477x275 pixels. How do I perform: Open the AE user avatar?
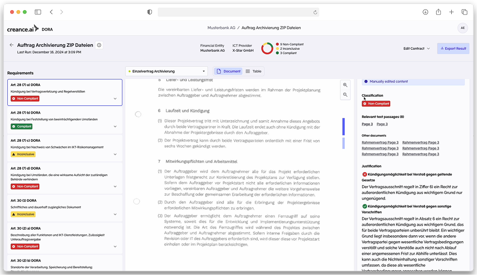coord(462,28)
